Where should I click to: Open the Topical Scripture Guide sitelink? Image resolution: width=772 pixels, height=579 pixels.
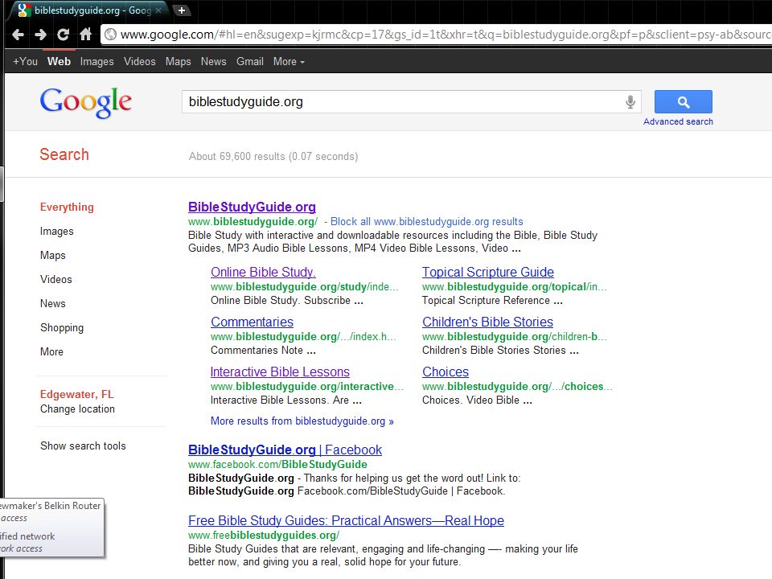pos(488,273)
